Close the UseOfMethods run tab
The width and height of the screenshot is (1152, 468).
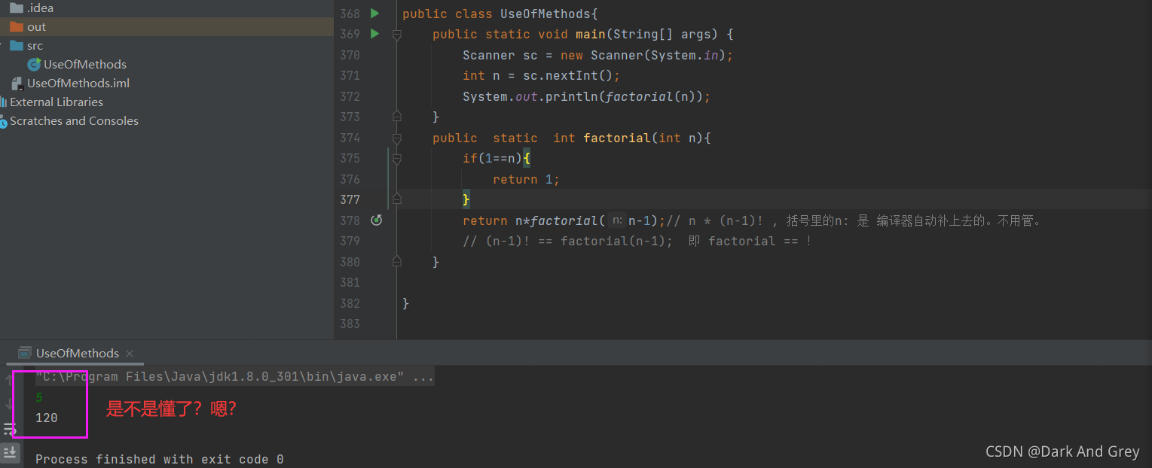coord(130,354)
